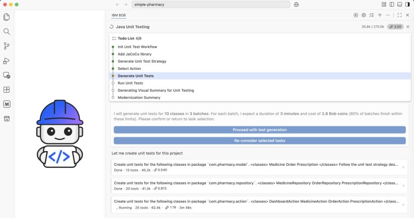Open the com.pharmacy.action running subtask card
This screenshot has width=414, height=218.
(x=259, y=205)
